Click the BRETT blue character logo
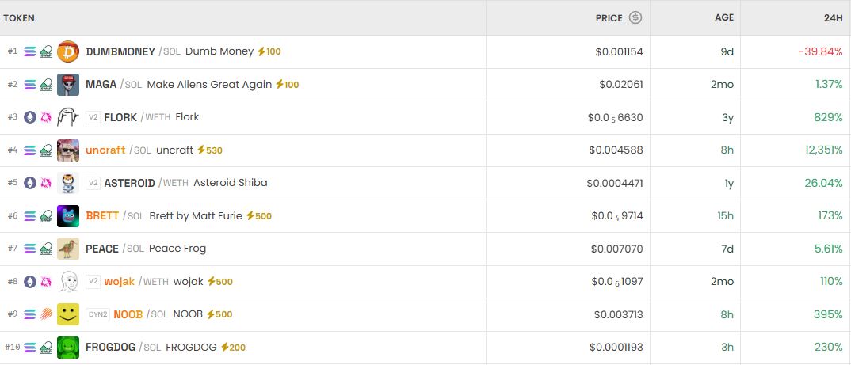 [x=68, y=215]
